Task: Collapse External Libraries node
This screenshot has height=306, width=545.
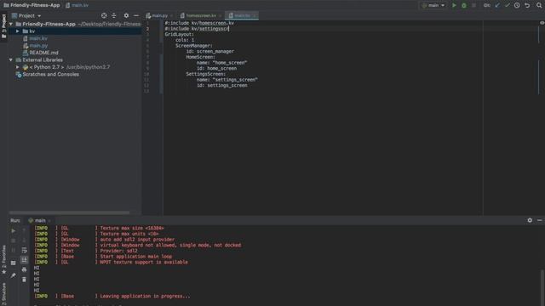Action: (11, 60)
